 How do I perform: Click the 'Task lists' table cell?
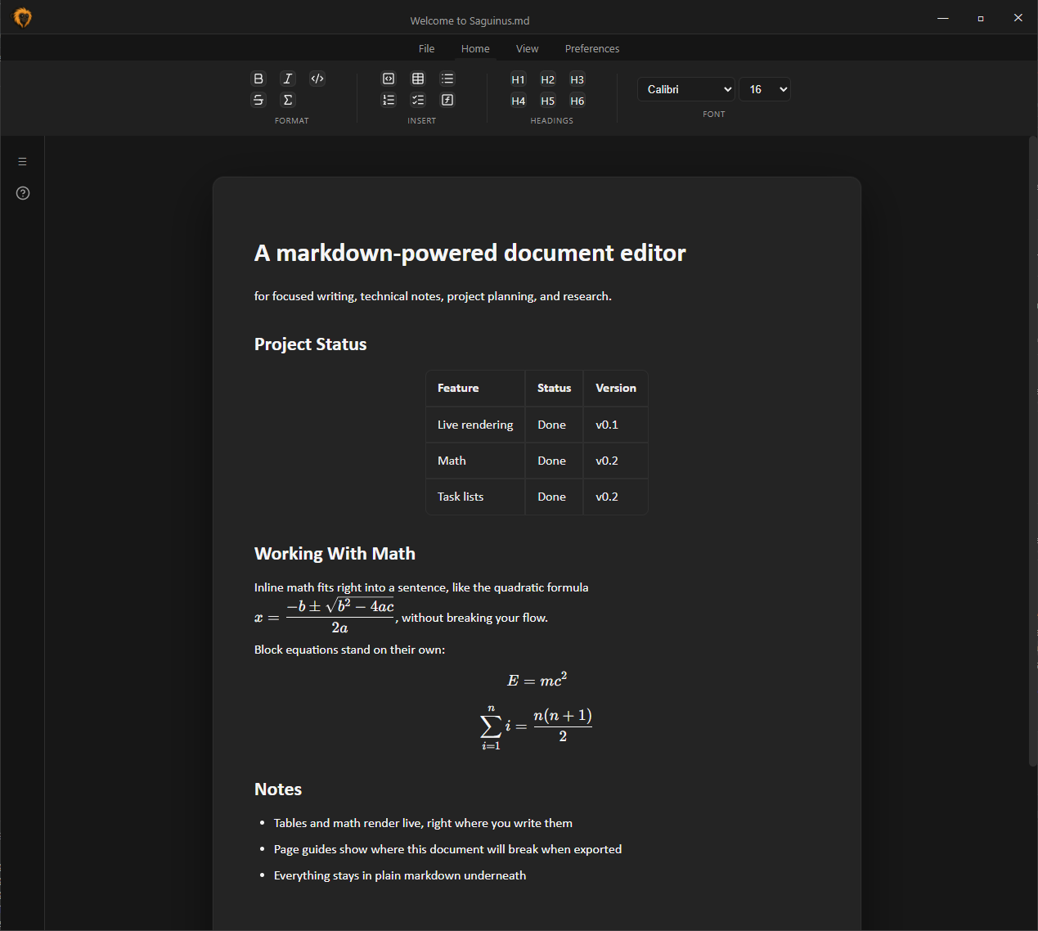(x=475, y=497)
